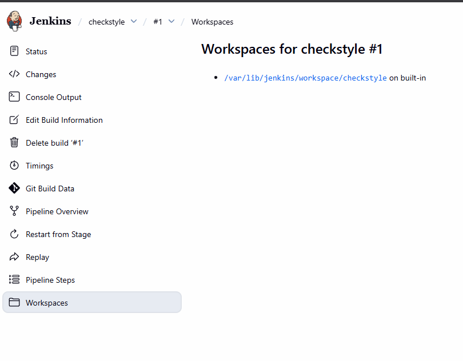This screenshot has height=361, width=463.
Task: Click the Jenkins butler logo icon
Action: tap(14, 21)
